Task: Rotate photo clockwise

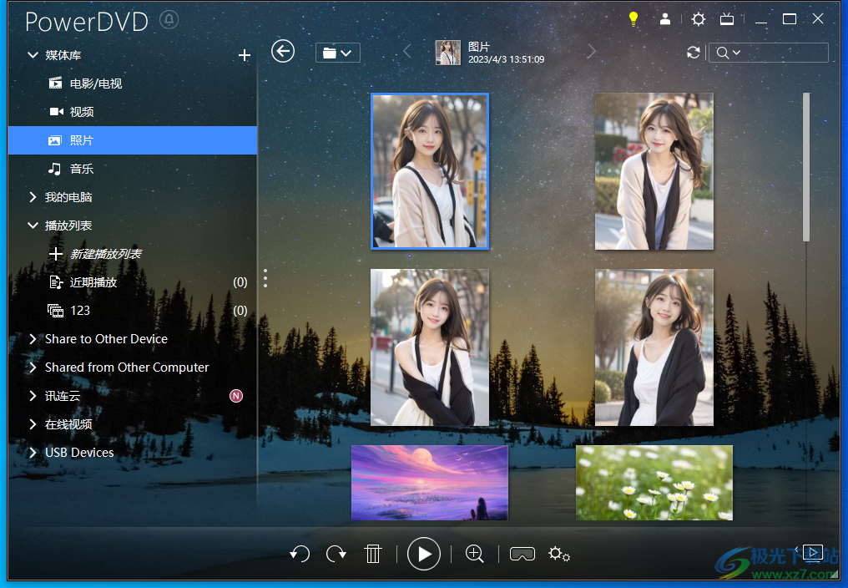Action: point(336,554)
